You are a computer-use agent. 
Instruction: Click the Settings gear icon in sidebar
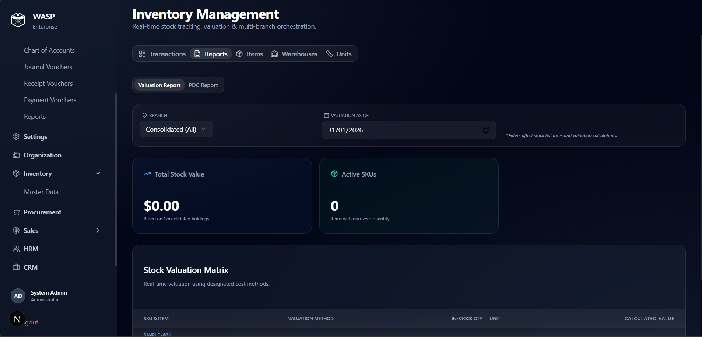pos(16,136)
